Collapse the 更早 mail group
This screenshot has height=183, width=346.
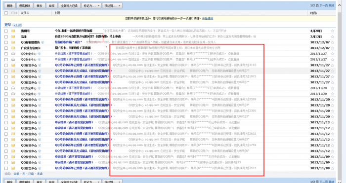pos(8,25)
